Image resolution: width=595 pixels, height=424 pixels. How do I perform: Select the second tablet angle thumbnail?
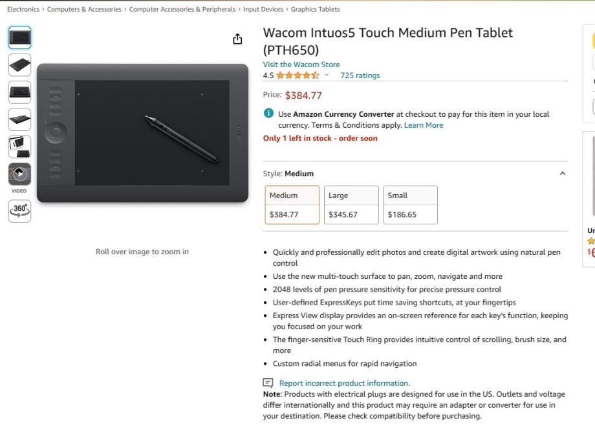point(19,65)
